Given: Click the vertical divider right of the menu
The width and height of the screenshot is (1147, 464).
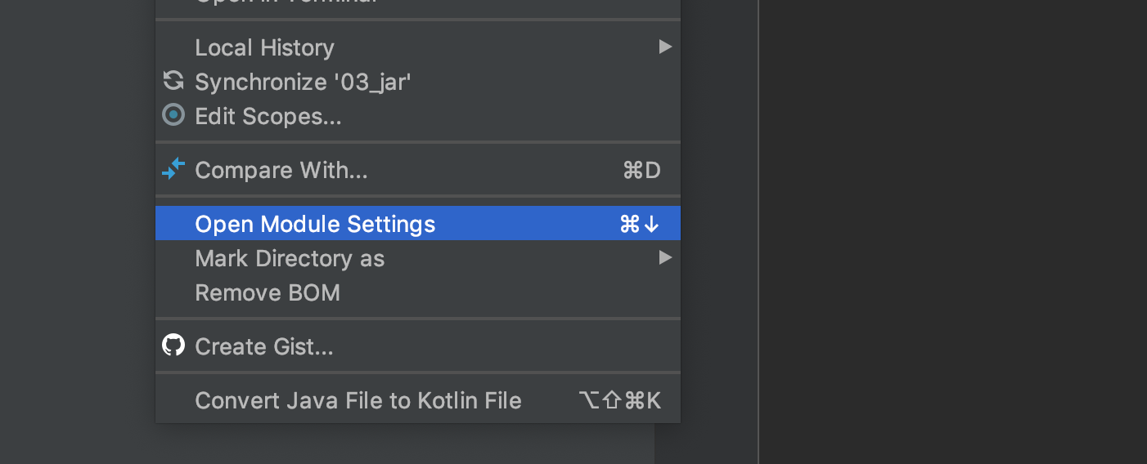Looking at the screenshot, I should 758,232.
